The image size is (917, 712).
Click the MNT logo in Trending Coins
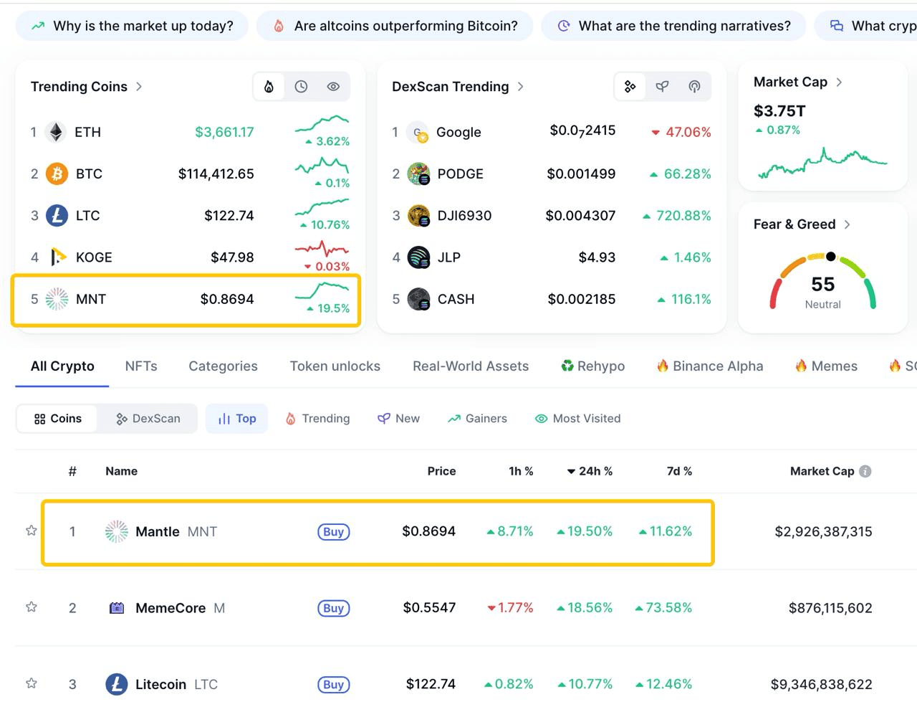(x=57, y=299)
